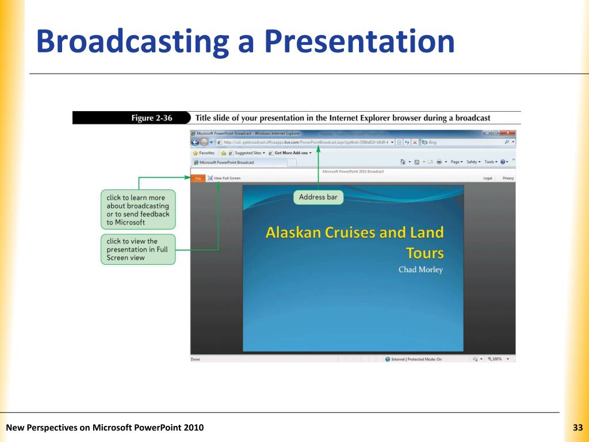Expand the address bar history dropdown

coord(392,143)
